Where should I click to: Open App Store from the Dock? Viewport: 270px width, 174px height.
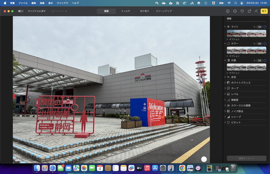(x=155, y=168)
